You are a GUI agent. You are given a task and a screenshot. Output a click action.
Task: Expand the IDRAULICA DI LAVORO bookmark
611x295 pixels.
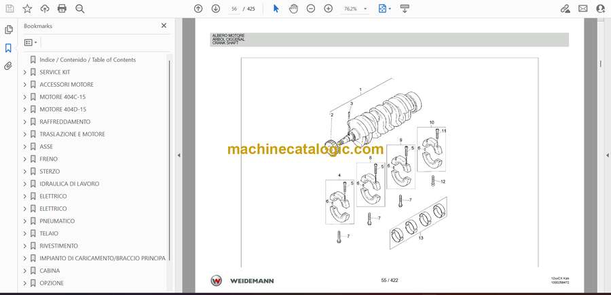tap(25, 184)
